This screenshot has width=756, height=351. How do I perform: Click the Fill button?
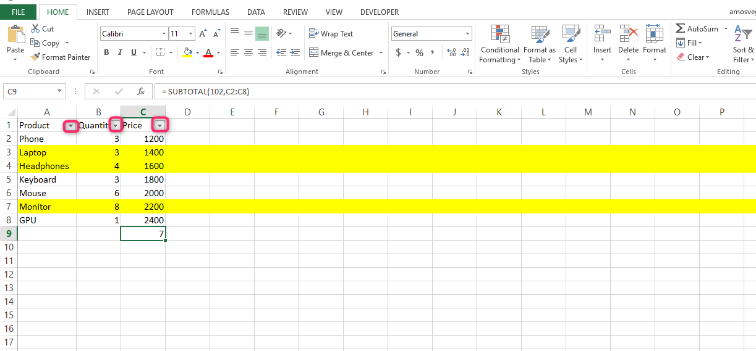688,43
